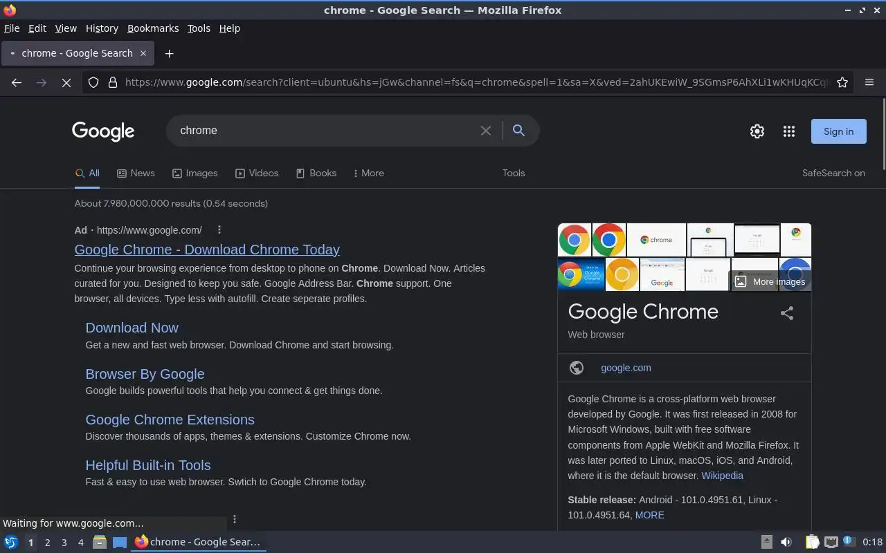Open the Bookmarks menu

click(153, 28)
